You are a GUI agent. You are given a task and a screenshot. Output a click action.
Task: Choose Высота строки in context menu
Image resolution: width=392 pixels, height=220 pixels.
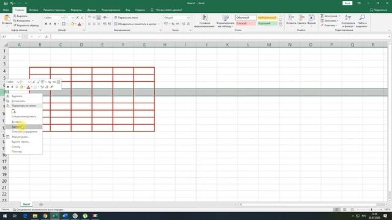(x=23, y=142)
